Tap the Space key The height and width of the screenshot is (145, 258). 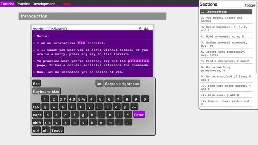(57, 130)
